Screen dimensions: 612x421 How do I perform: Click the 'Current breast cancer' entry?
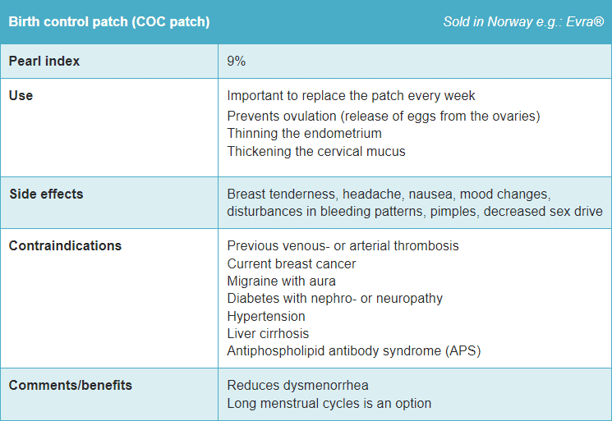click(291, 263)
